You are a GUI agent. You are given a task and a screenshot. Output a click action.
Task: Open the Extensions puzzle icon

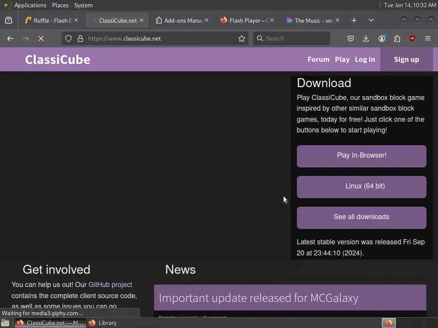397,38
